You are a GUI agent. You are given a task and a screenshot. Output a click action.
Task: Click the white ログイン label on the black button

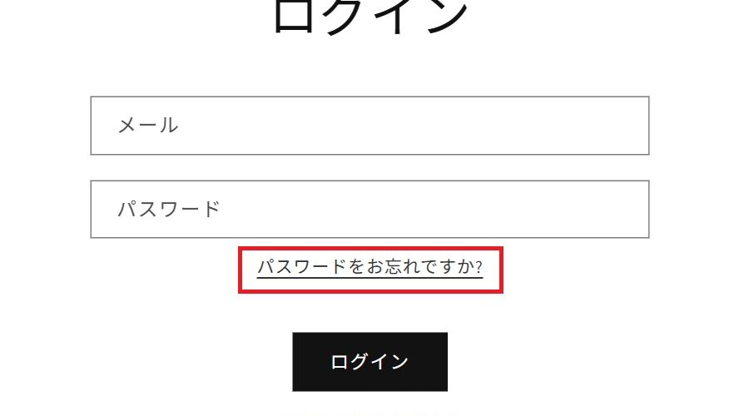369,362
